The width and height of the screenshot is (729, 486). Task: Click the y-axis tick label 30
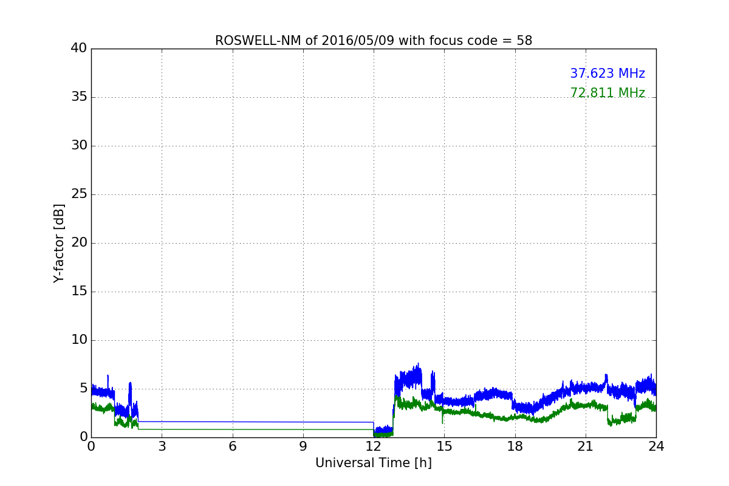coord(79,146)
